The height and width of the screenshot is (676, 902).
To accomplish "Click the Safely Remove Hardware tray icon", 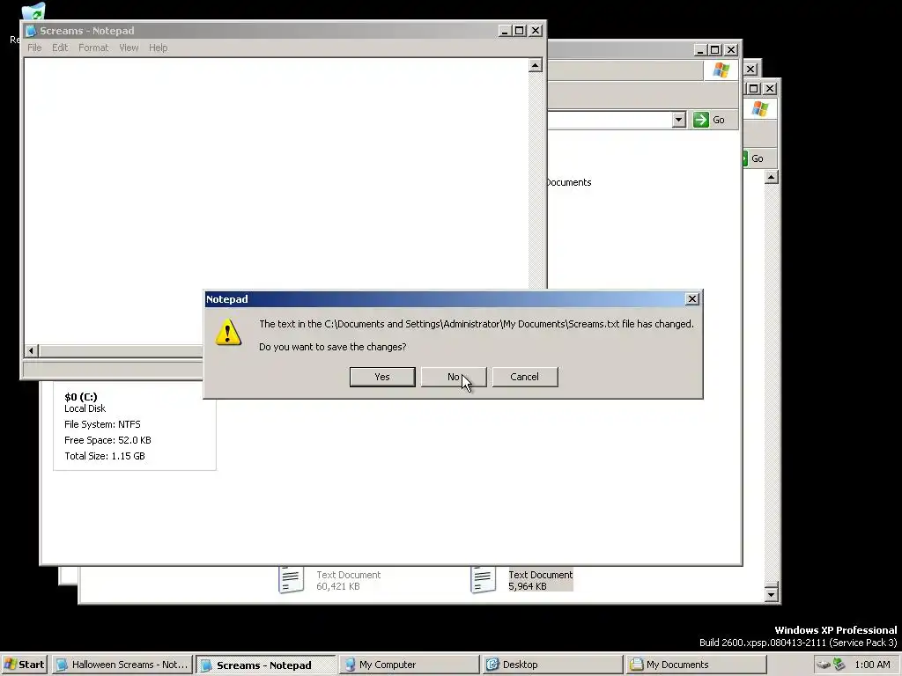I will click(x=824, y=665).
